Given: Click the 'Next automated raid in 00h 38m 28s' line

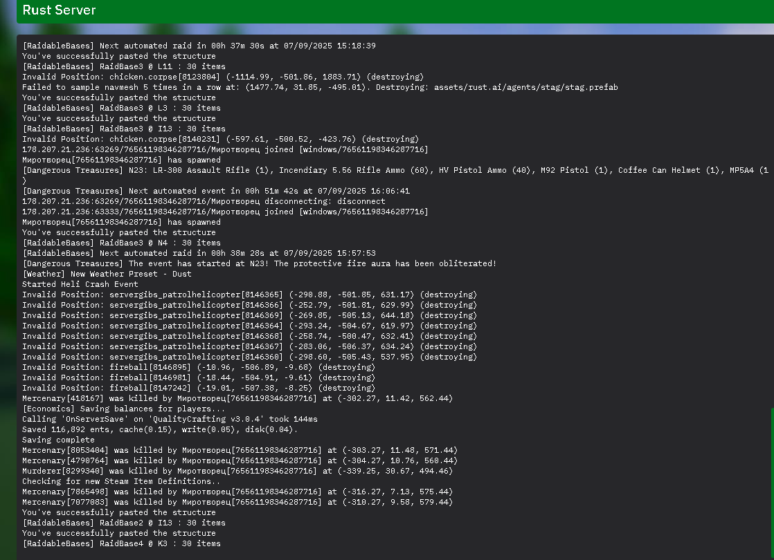Looking at the screenshot, I should pos(199,253).
